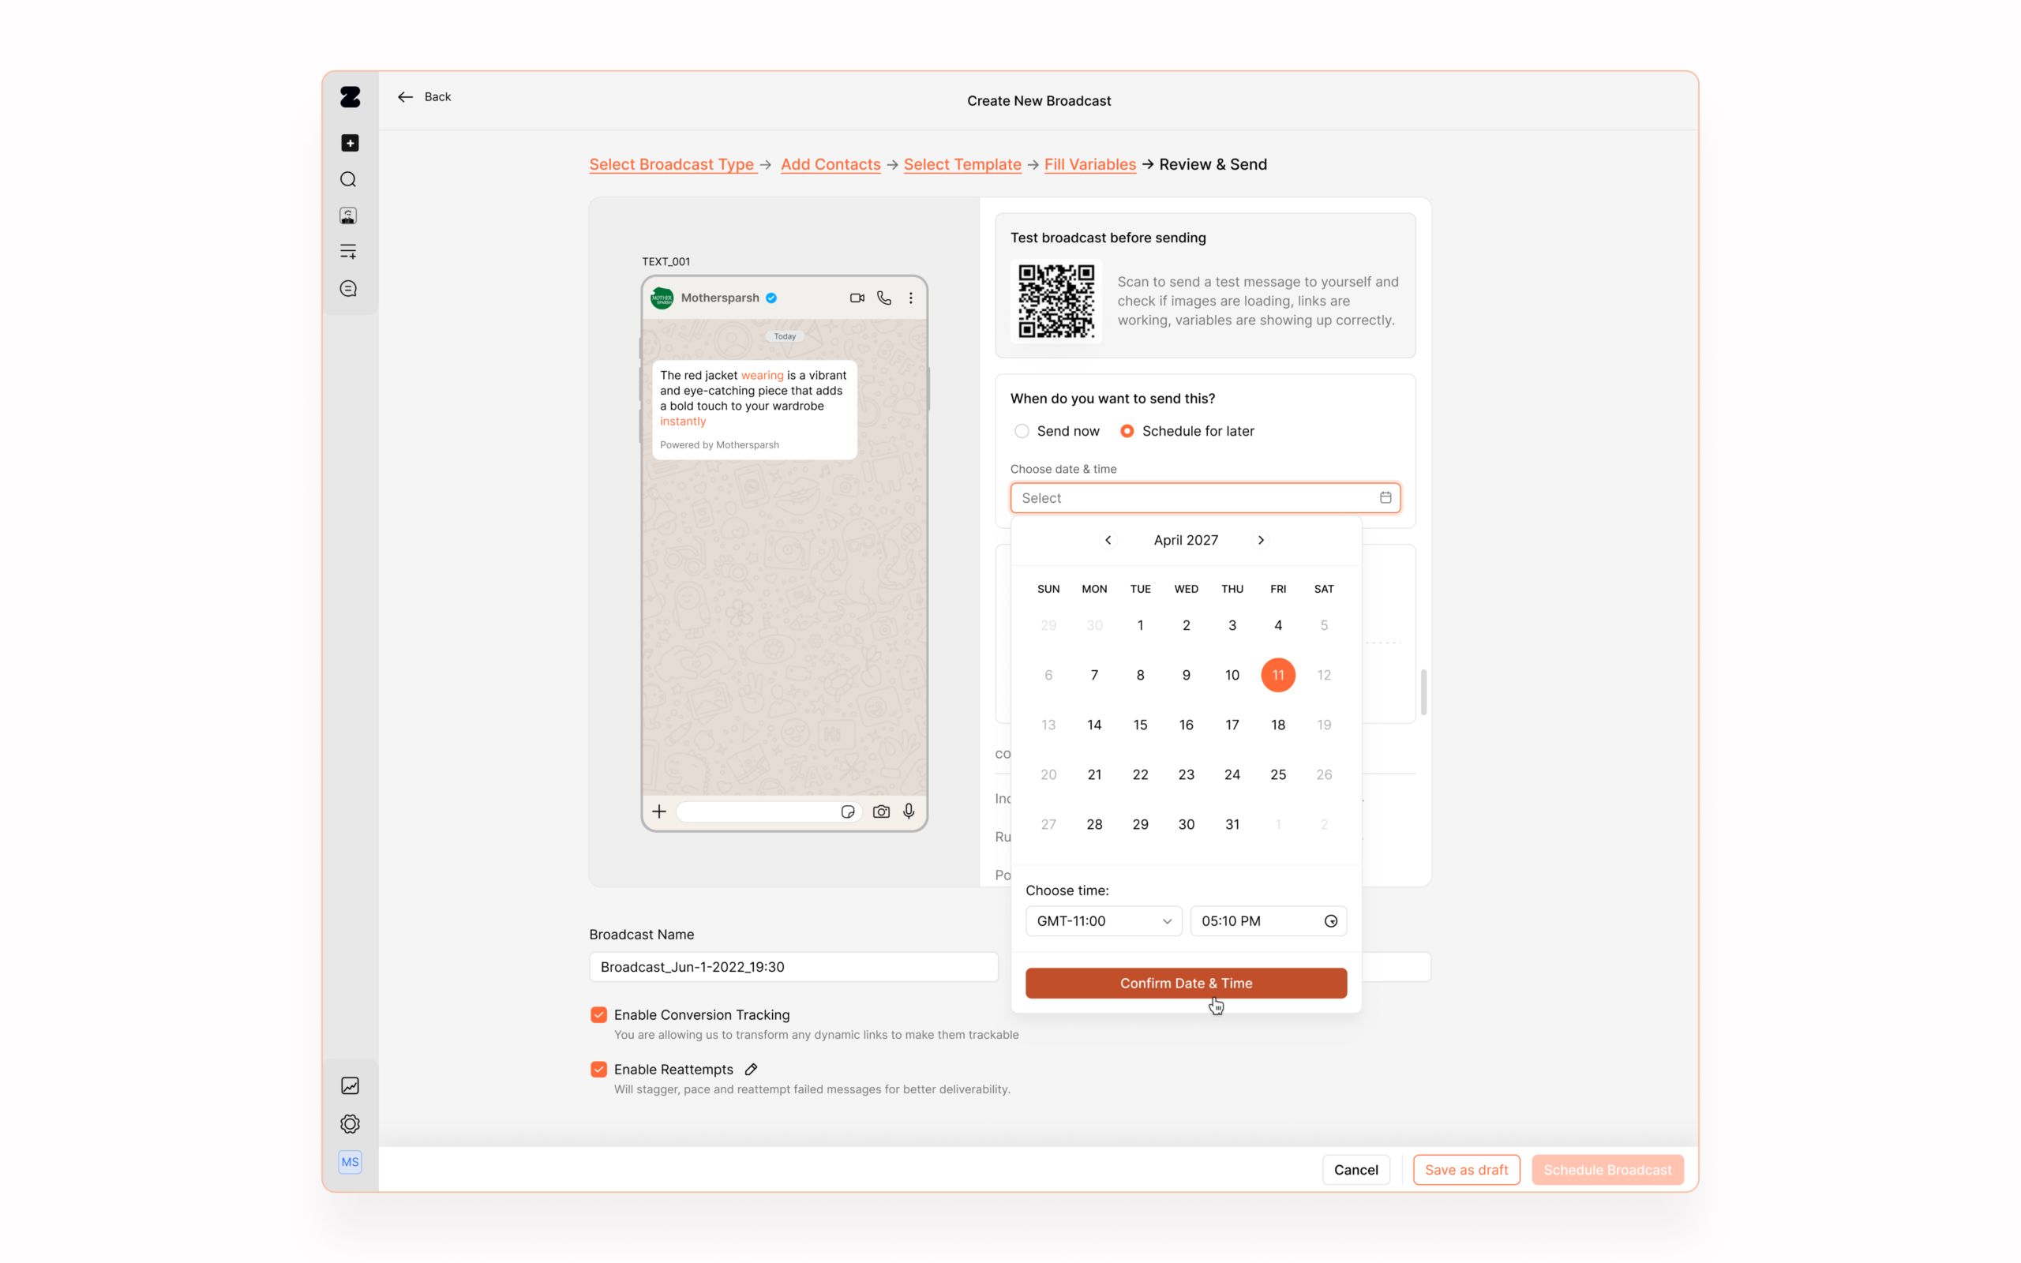The width and height of the screenshot is (2021, 1263).
Task: Click the Back link
Action: [x=437, y=97]
